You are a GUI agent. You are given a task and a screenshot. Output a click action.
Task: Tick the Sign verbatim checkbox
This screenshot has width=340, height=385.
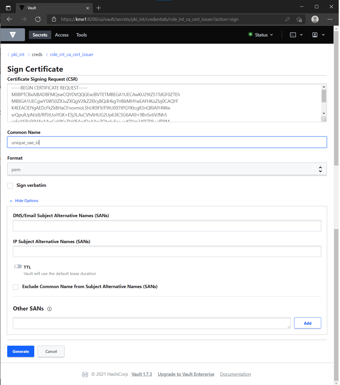[10, 186]
